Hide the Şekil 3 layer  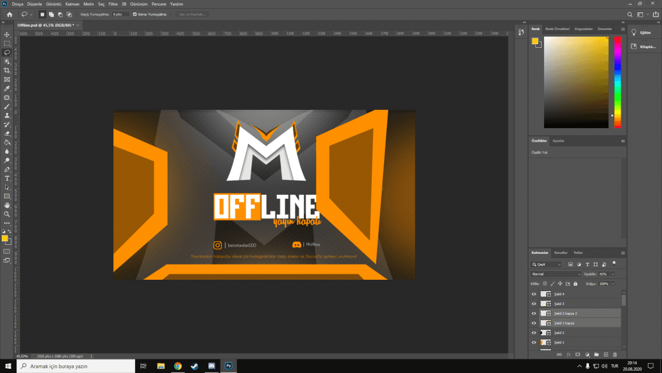(533, 304)
